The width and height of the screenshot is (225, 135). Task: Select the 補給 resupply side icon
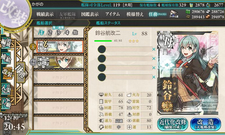(x=6, y=58)
